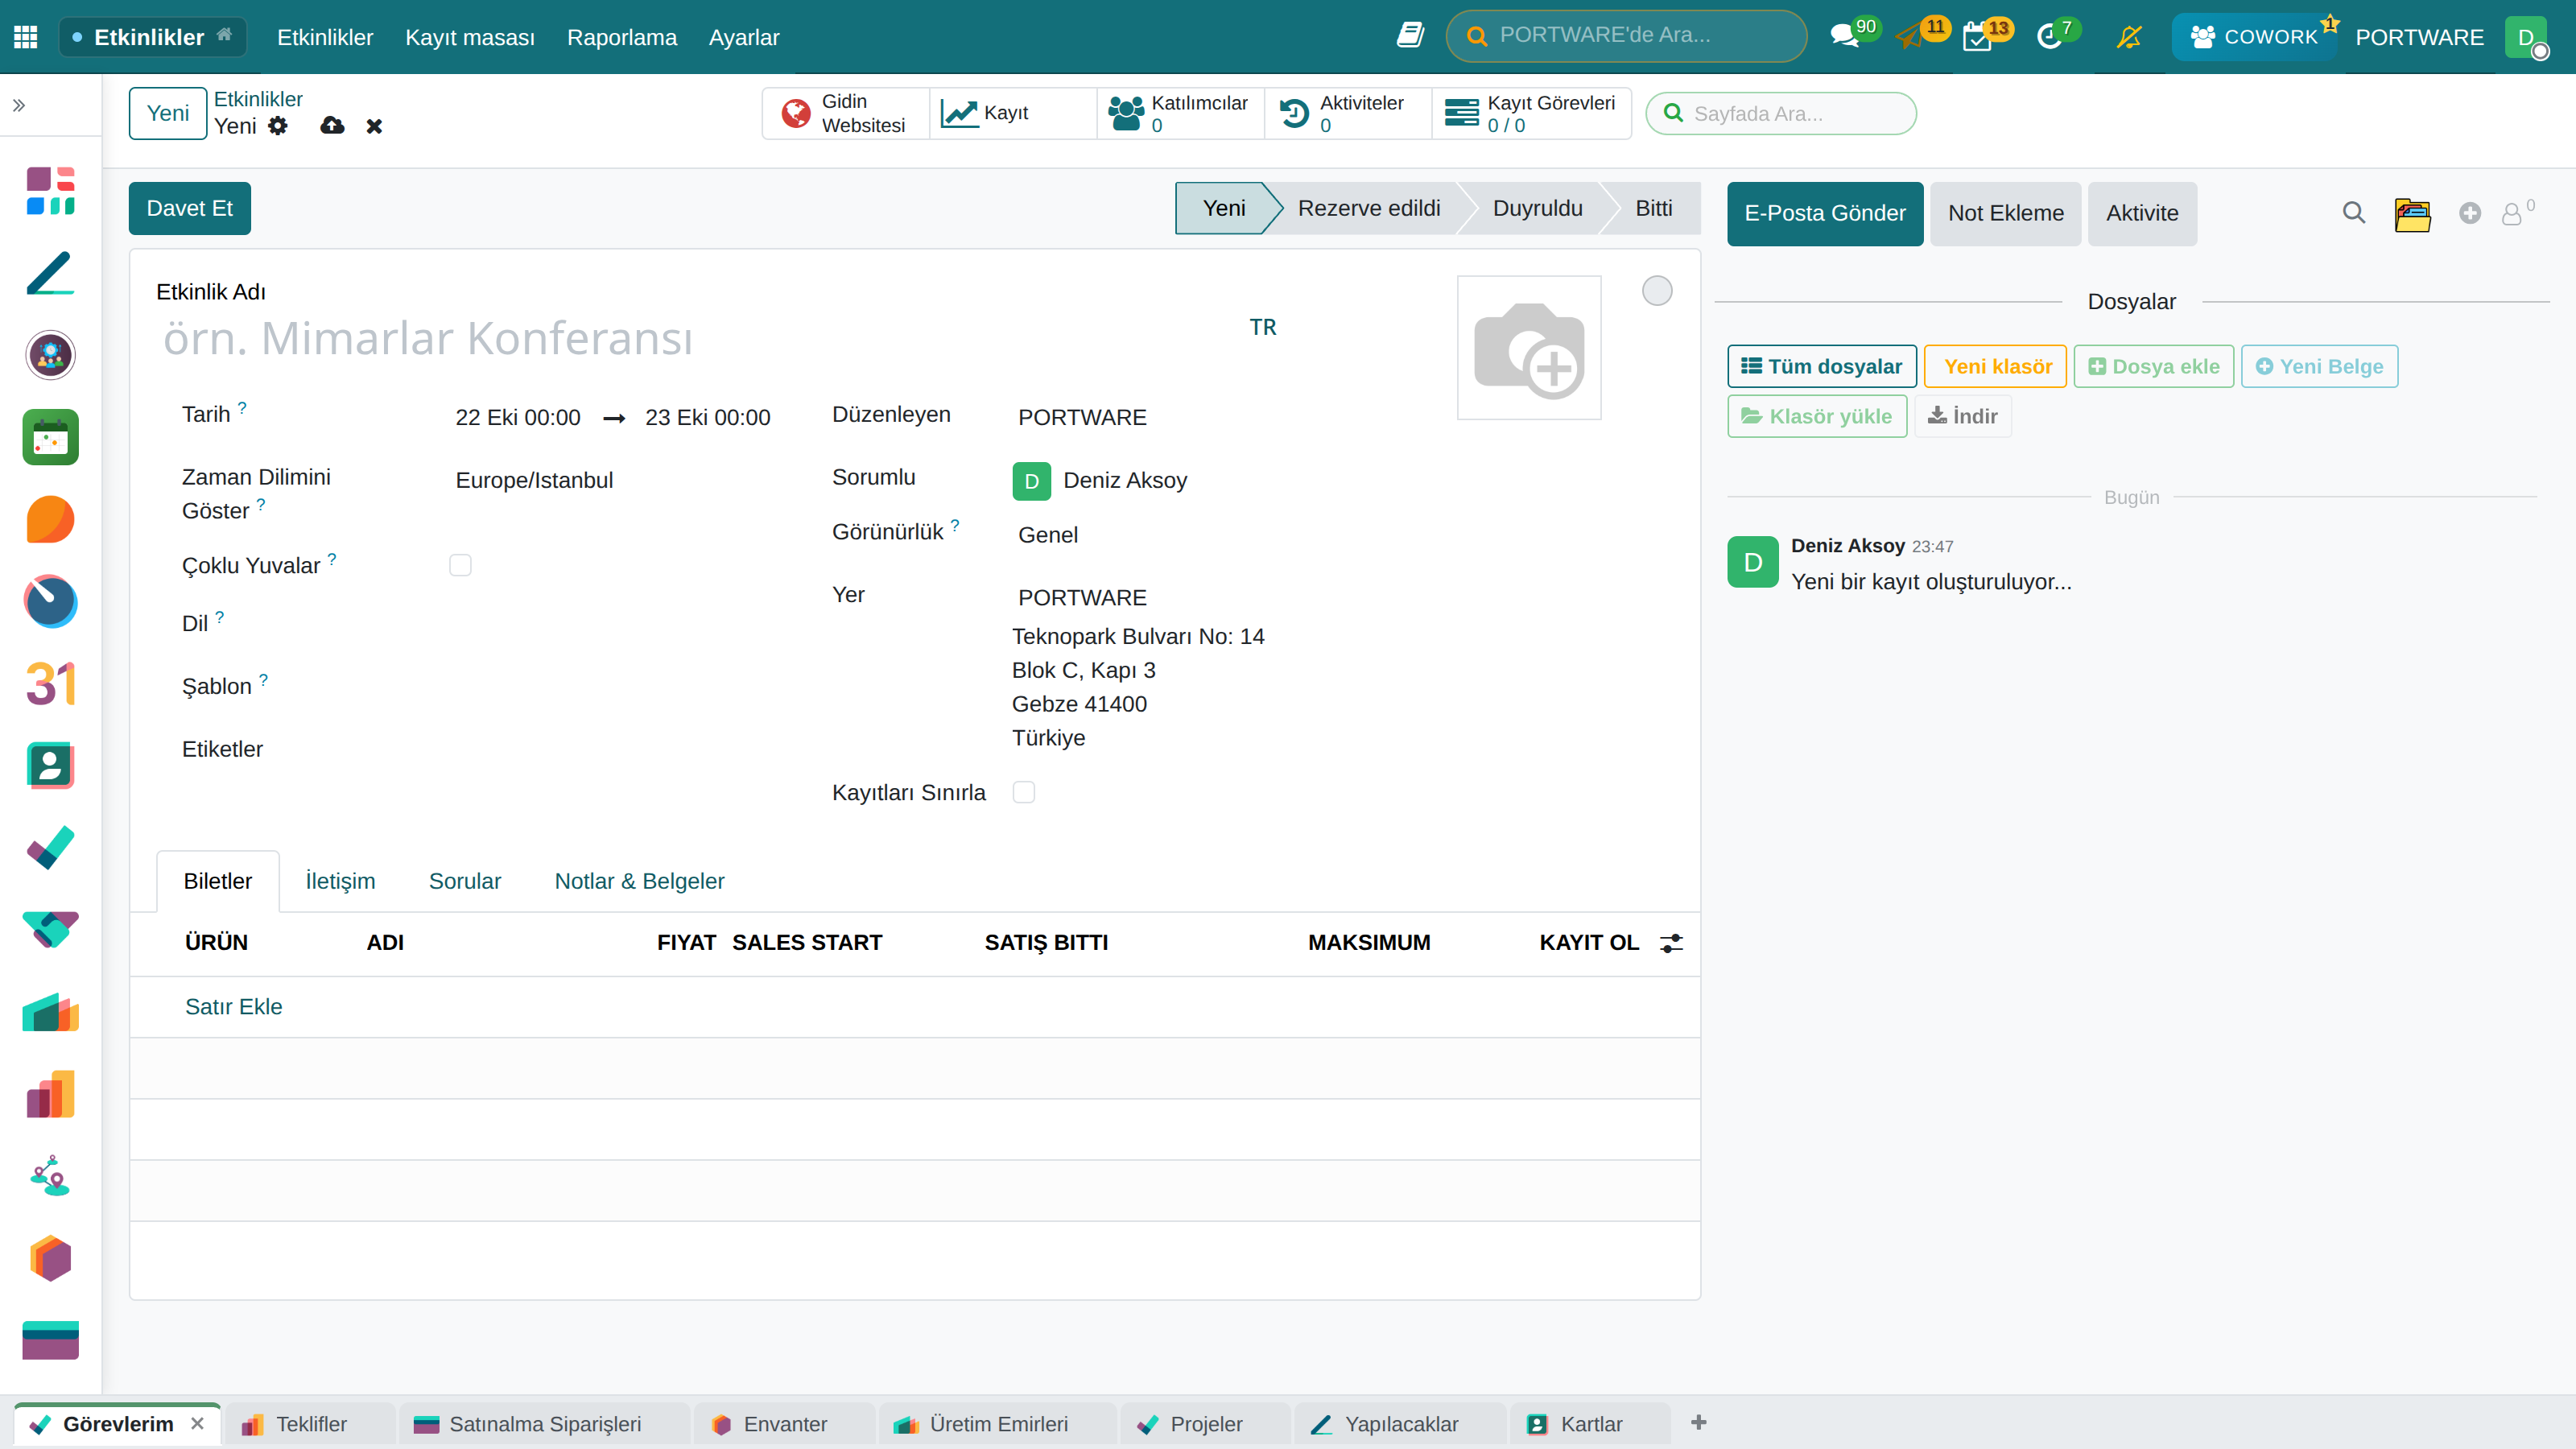The width and height of the screenshot is (2576, 1449).
Task: Expand the sidebar with the double chevron
Action: (19, 105)
